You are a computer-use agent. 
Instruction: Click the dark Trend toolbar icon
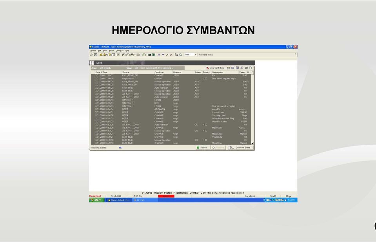pyautogui.click(x=149, y=55)
